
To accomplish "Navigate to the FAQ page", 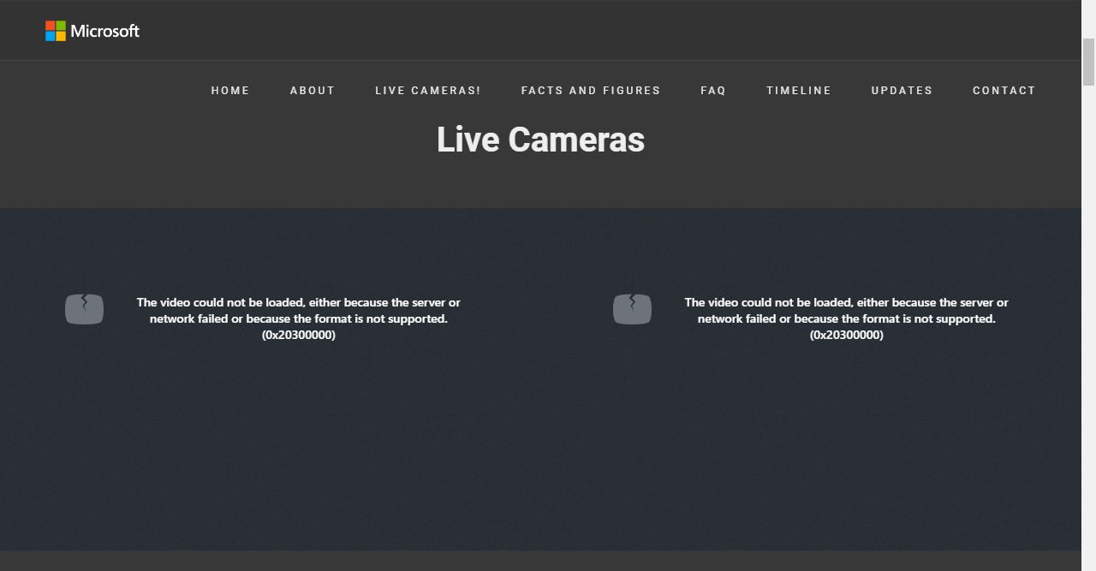I will click(x=713, y=90).
